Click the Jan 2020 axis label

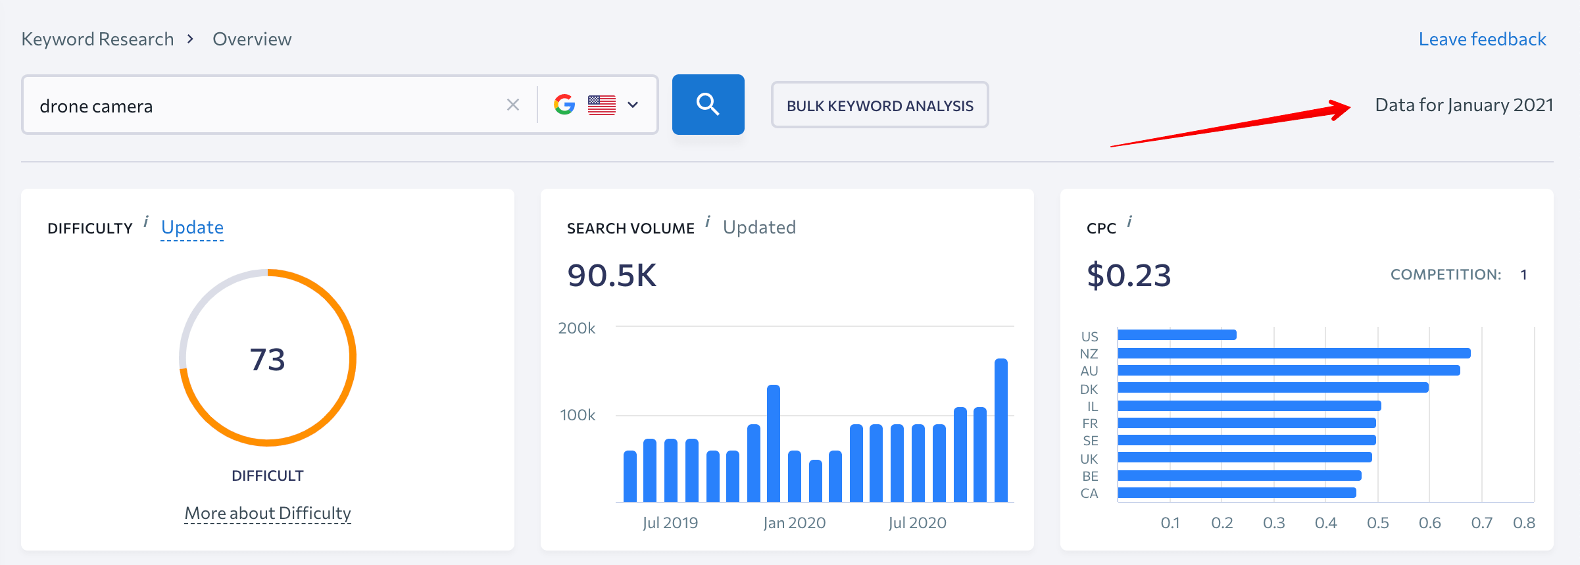click(795, 523)
